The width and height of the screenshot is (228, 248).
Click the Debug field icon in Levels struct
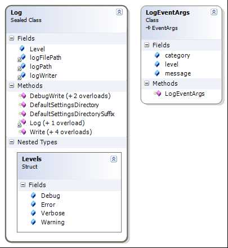click(33, 196)
